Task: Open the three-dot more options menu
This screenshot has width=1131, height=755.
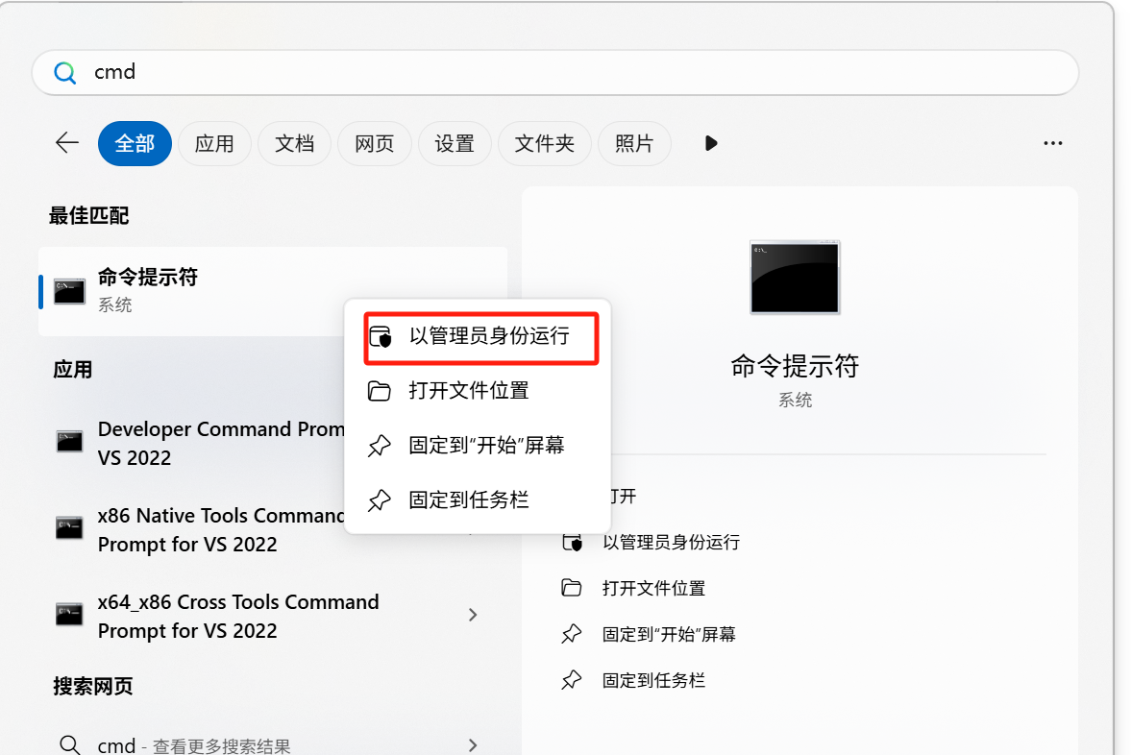Action: tap(1053, 143)
